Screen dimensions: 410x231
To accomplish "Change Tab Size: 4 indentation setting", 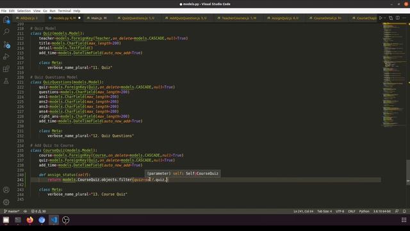I will tap(325, 211).
